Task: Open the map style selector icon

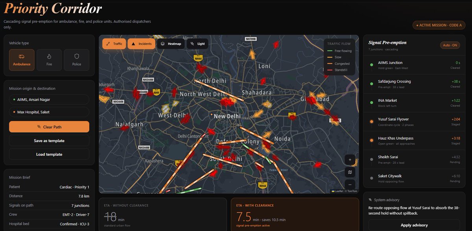Action: tap(350, 172)
